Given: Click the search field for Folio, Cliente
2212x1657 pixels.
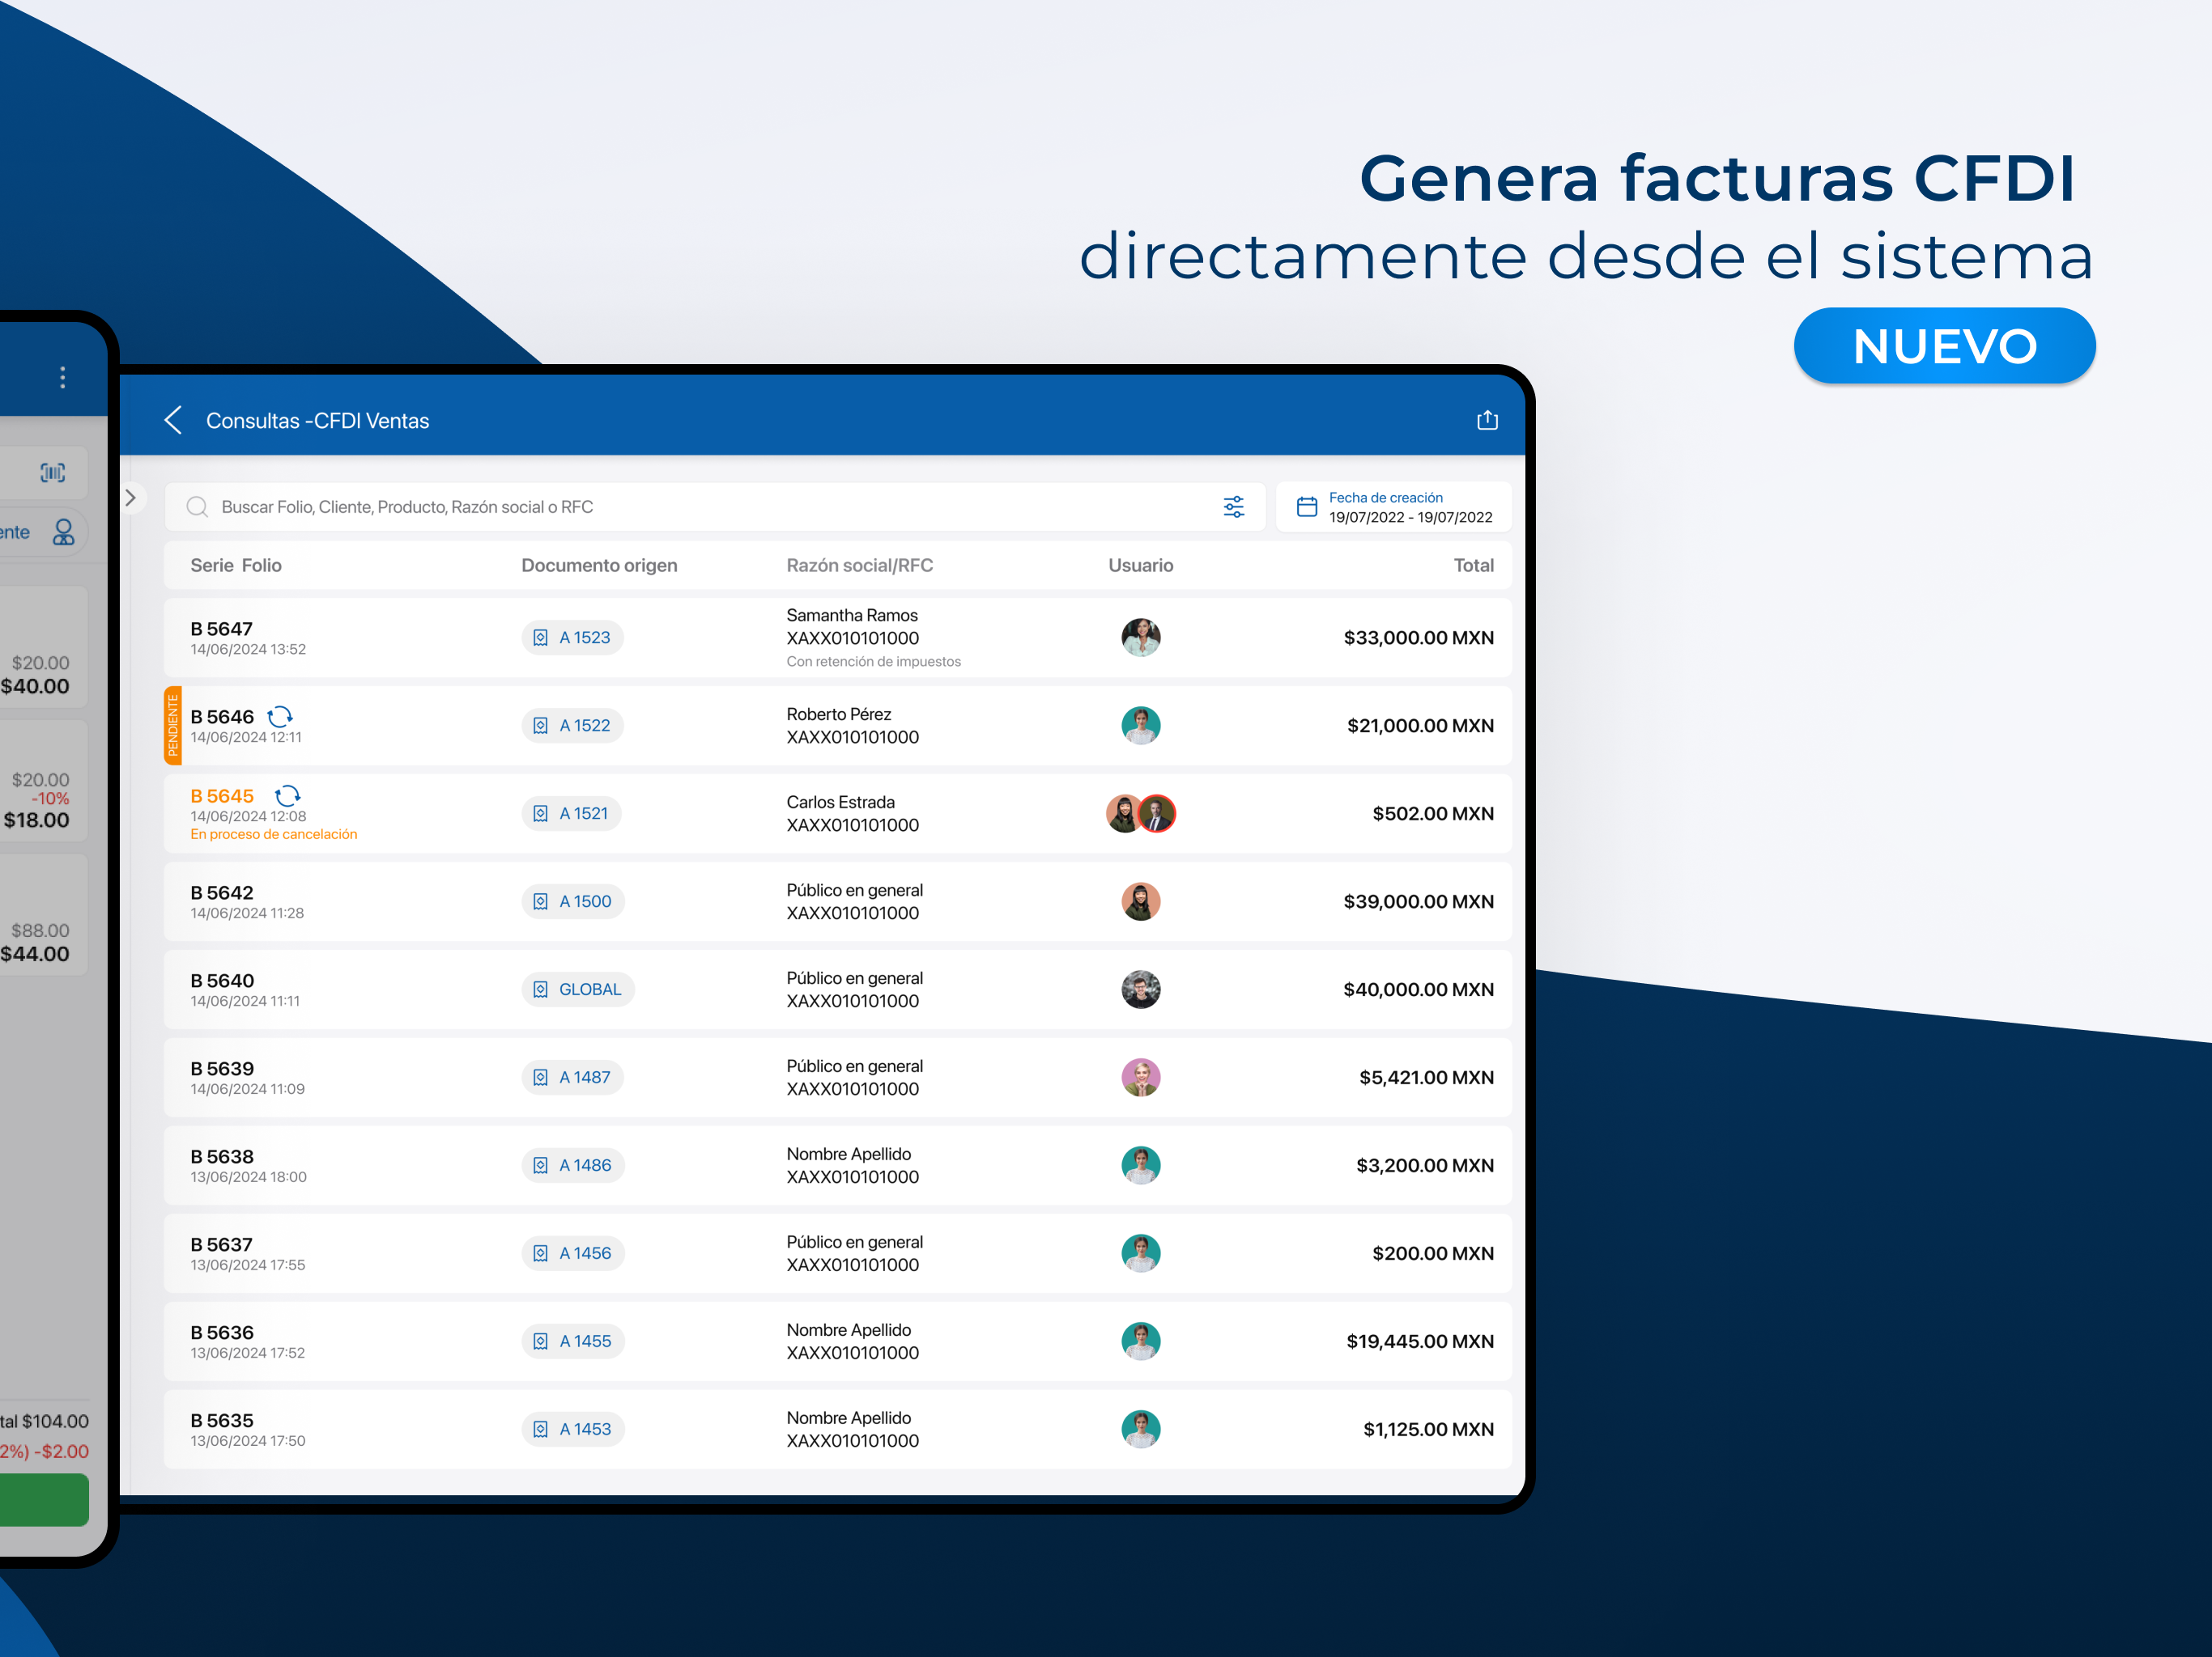Looking at the screenshot, I should point(714,506).
